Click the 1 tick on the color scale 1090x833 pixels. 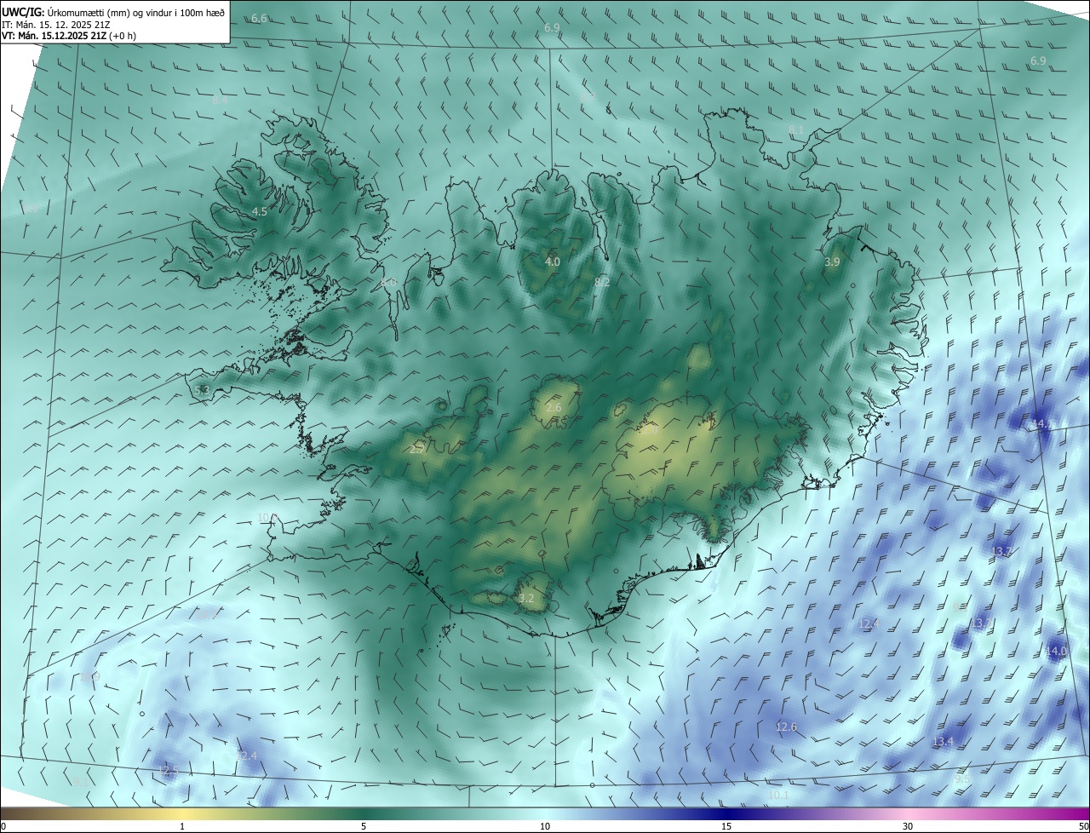click(x=182, y=826)
